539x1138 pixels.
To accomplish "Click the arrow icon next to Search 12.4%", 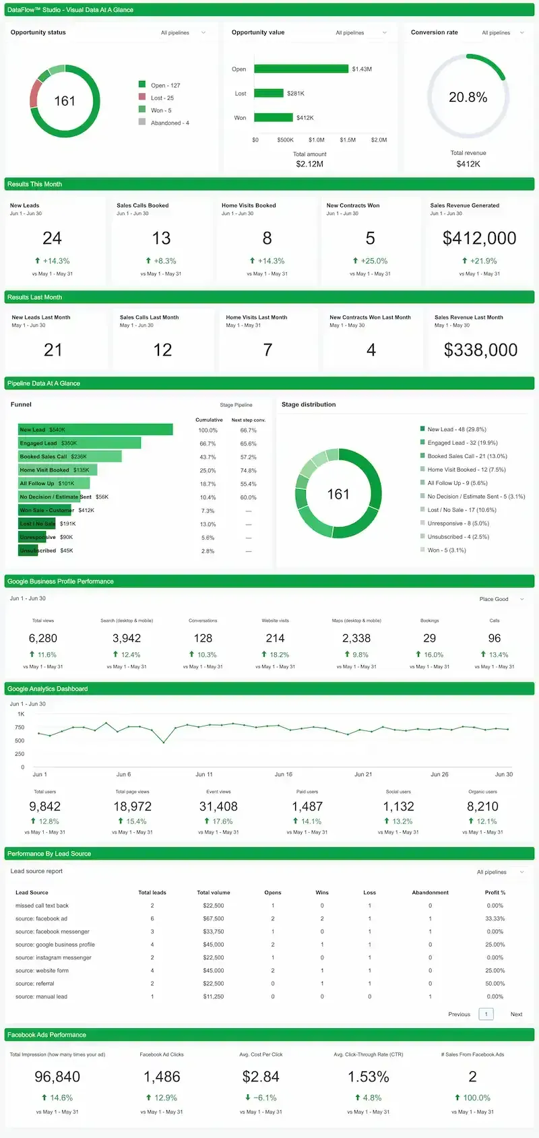I will pyautogui.click(x=115, y=654).
